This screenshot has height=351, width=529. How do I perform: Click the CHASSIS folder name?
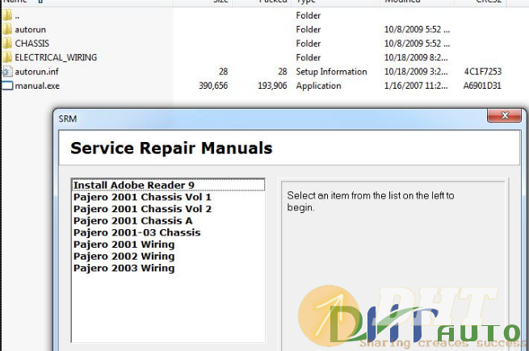coord(32,43)
